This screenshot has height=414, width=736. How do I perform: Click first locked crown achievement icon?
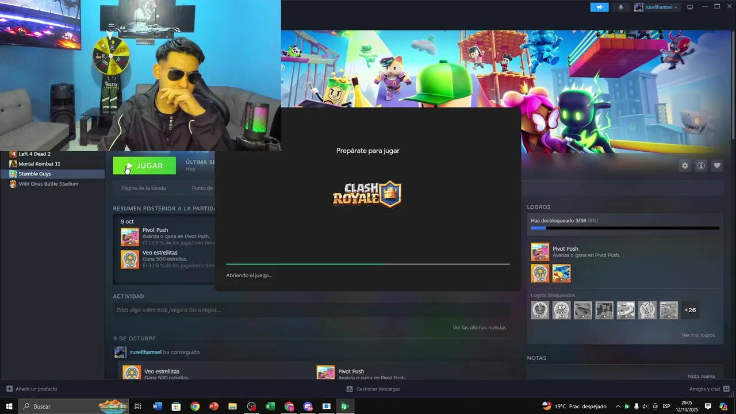point(540,310)
